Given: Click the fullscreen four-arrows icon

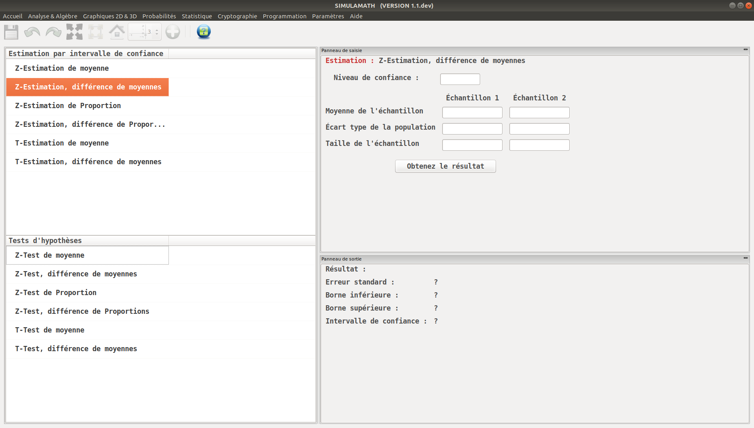Looking at the screenshot, I should tap(74, 32).
